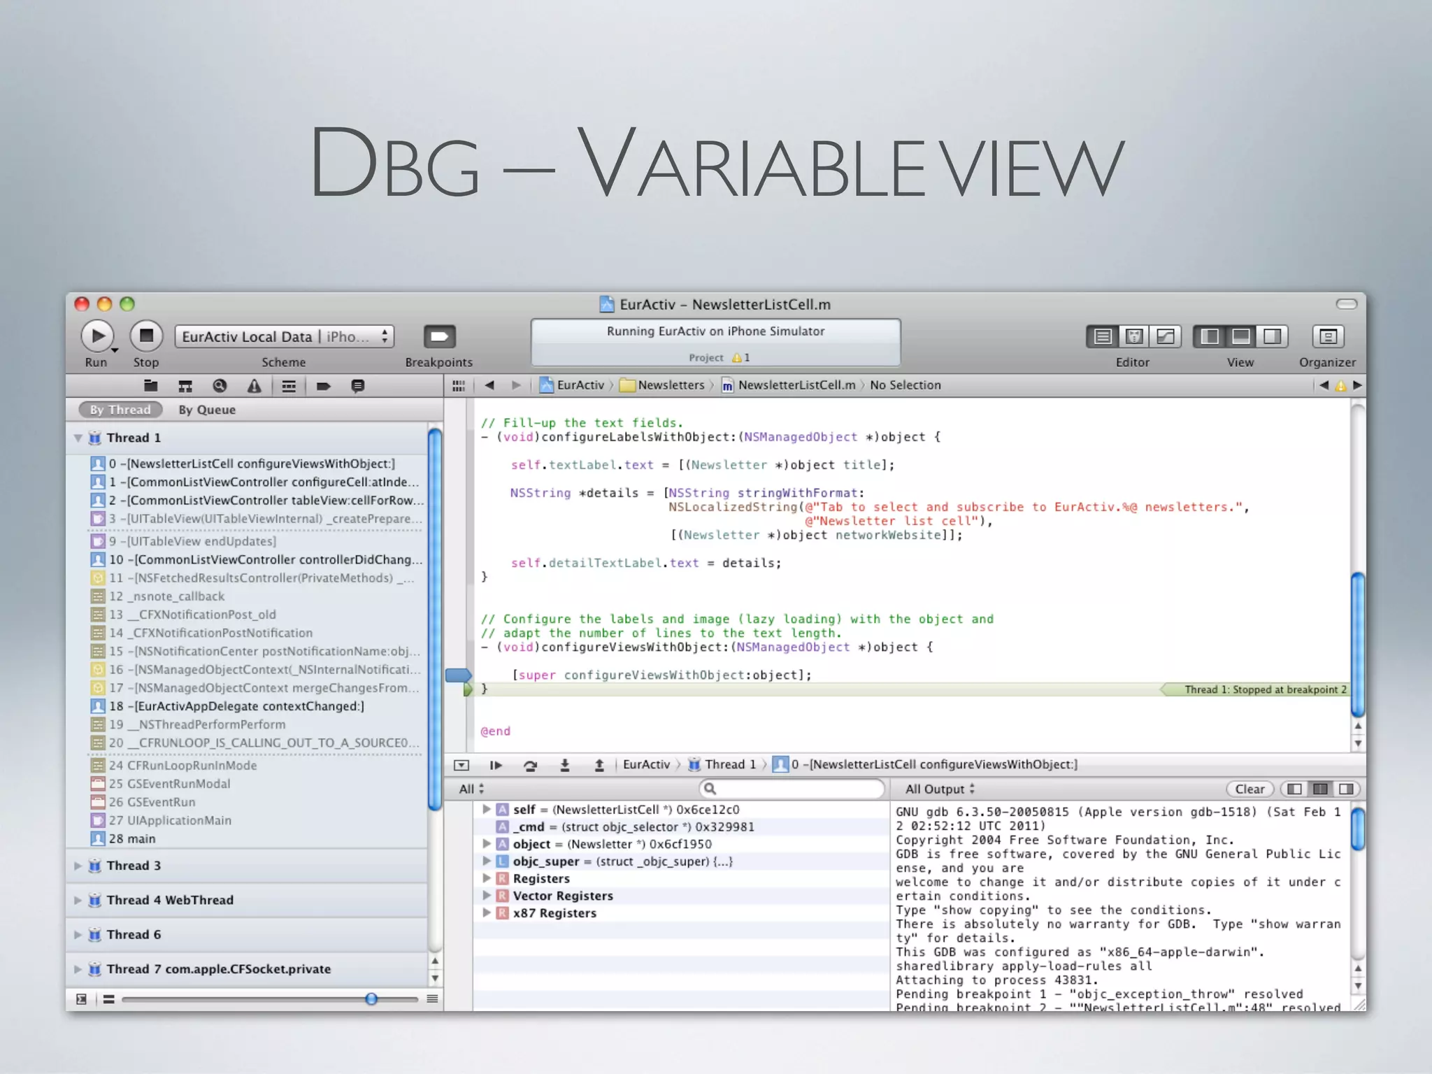Expand objc_super variable
The image size is (1432, 1074).
486,861
